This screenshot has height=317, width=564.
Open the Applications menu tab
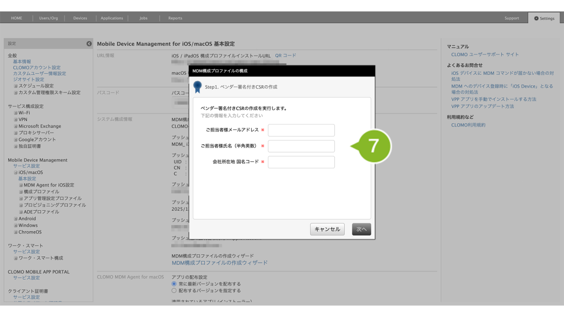[x=112, y=18]
